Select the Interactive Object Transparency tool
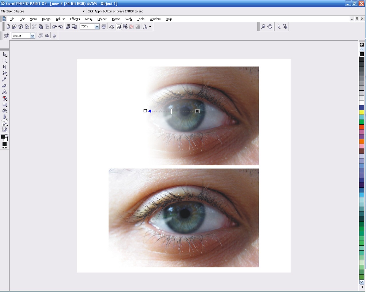The image size is (366, 292). [5, 124]
